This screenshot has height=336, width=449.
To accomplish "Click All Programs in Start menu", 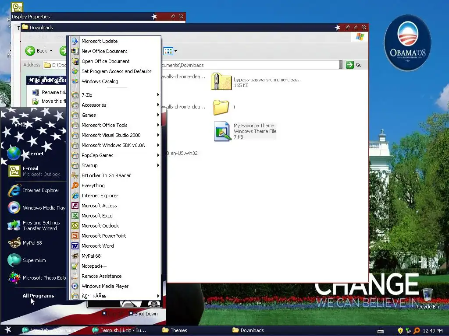I will [39, 296].
